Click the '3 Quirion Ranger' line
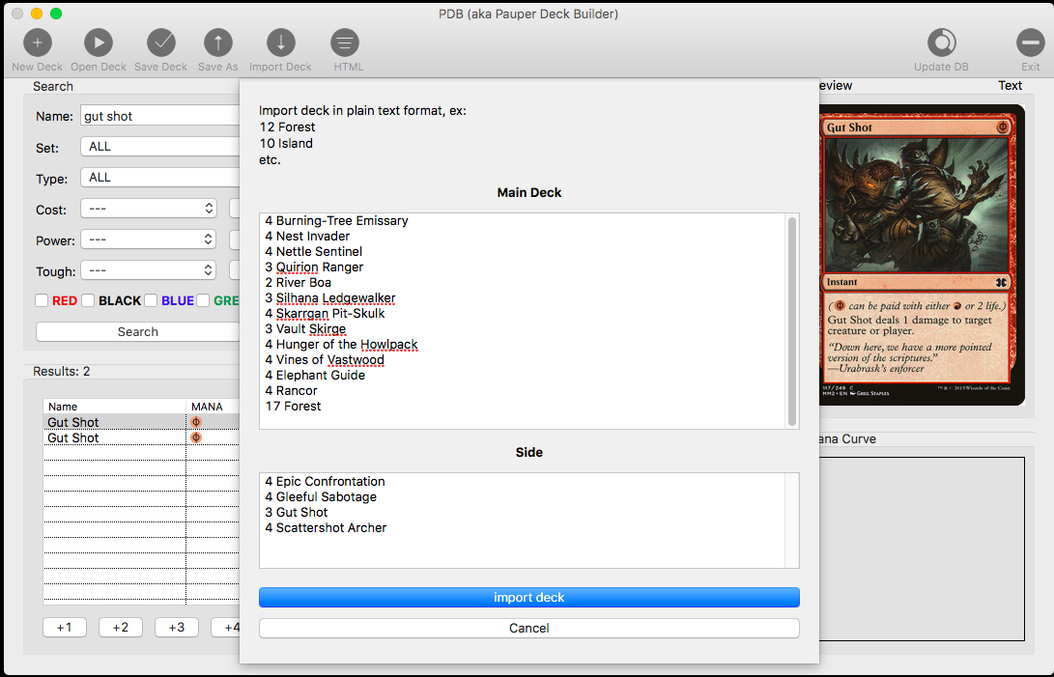 pyautogui.click(x=314, y=267)
